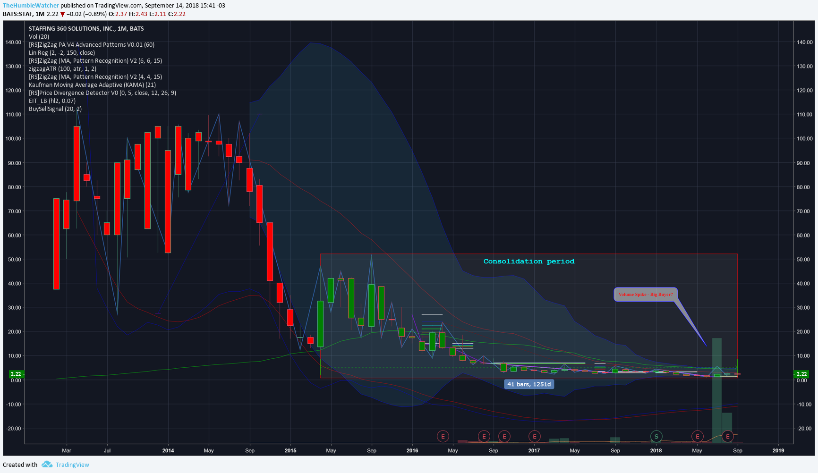
Task: Click the 'STAFFING 360 SOLUTIONS, INC., 1M, BATS' title
Action: point(86,28)
